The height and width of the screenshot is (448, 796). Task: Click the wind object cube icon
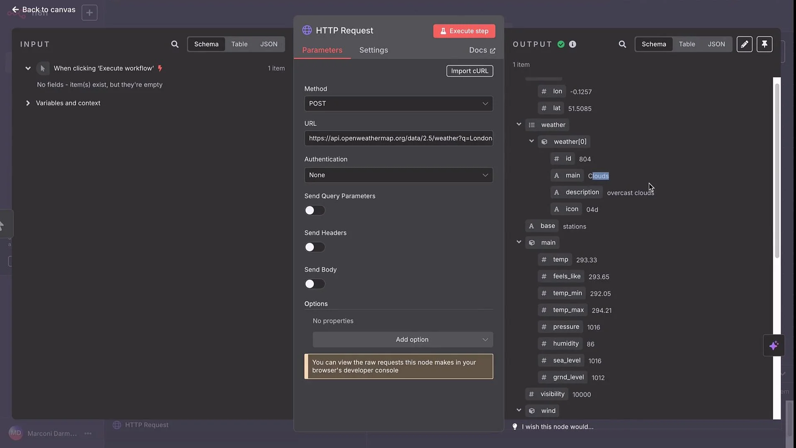coord(531,411)
